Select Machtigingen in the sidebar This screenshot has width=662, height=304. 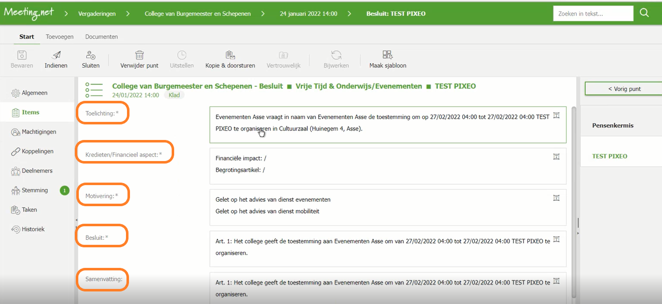coord(39,132)
